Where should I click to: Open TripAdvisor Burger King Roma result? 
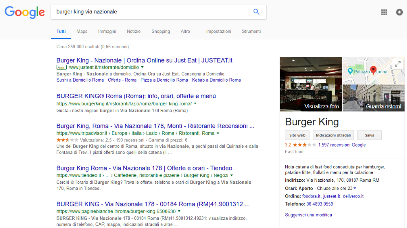(x=155, y=126)
